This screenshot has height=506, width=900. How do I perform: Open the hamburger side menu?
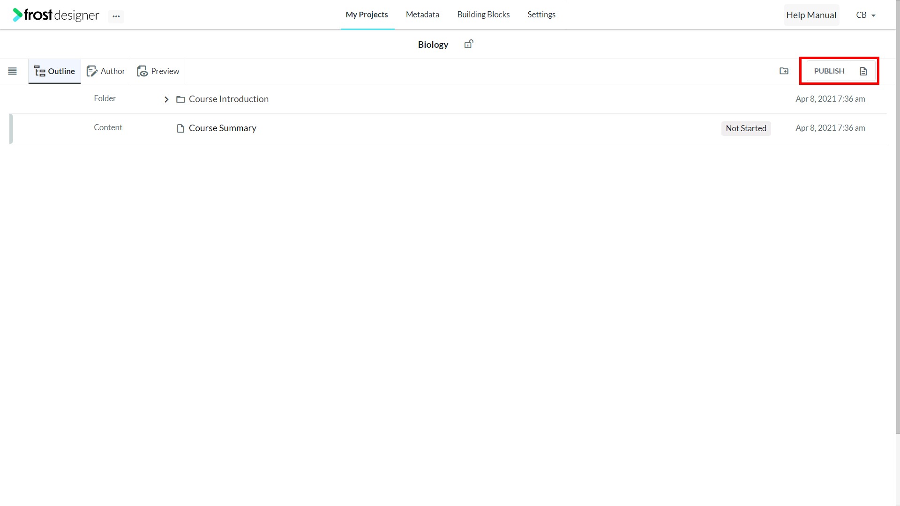tap(13, 71)
